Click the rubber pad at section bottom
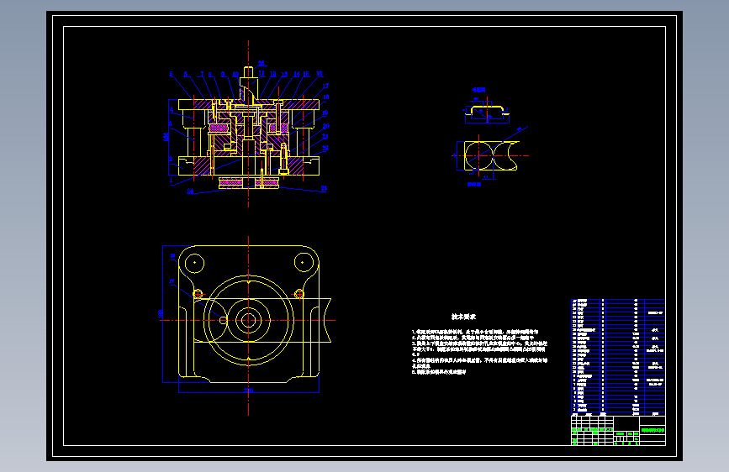The width and height of the screenshot is (729, 472). click(x=249, y=182)
